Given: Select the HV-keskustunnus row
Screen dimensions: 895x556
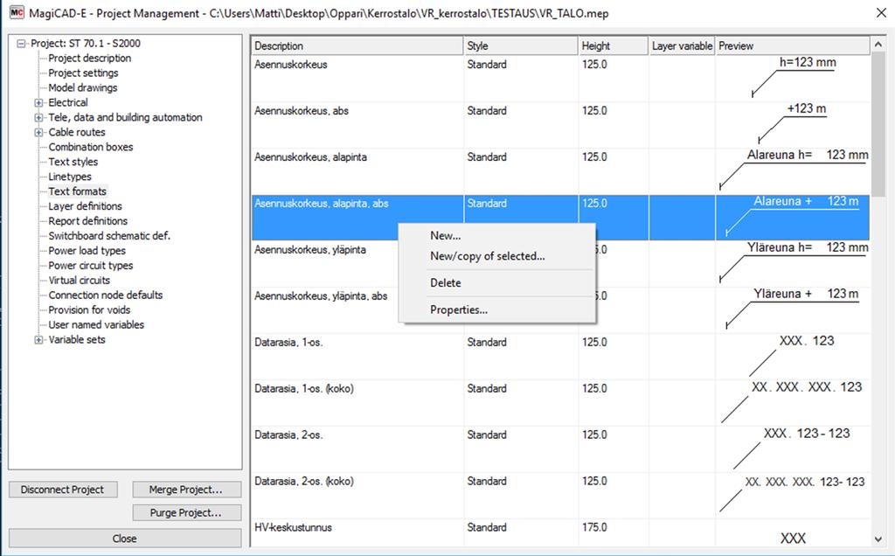Looking at the screenshot, I should pos(561,532).
